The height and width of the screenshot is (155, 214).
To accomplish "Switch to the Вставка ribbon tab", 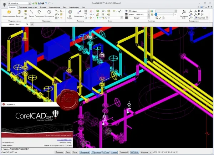I will 43,7.
